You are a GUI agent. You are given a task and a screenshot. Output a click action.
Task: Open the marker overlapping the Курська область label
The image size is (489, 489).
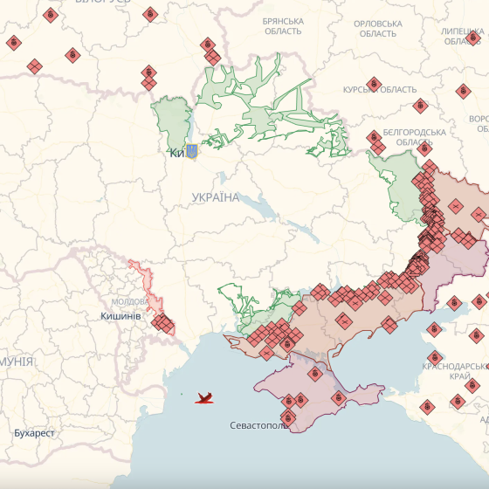[x=374, y=84]
